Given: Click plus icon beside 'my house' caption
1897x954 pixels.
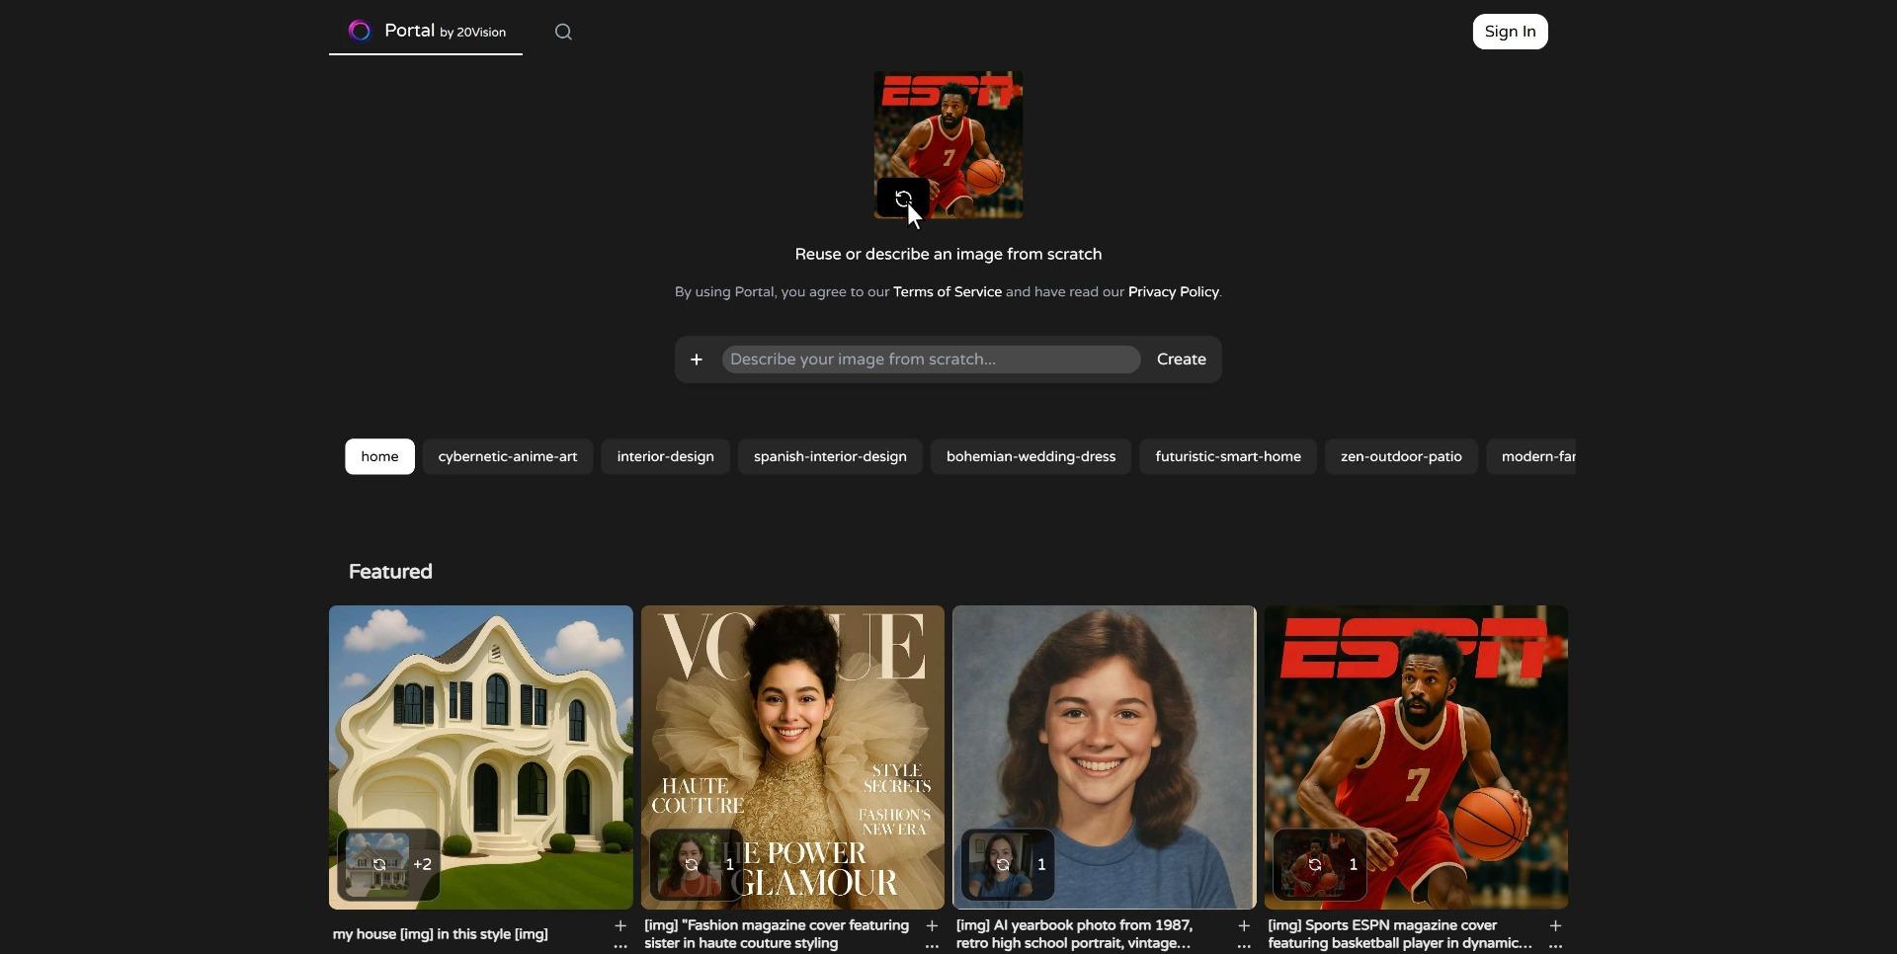Looking at the screenshot, I should [620, 925].
